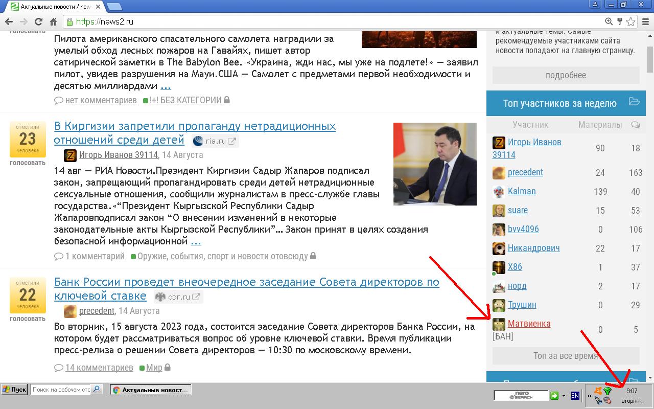Open ria.ru source link

pyautogui.click(x=216, y=141)
